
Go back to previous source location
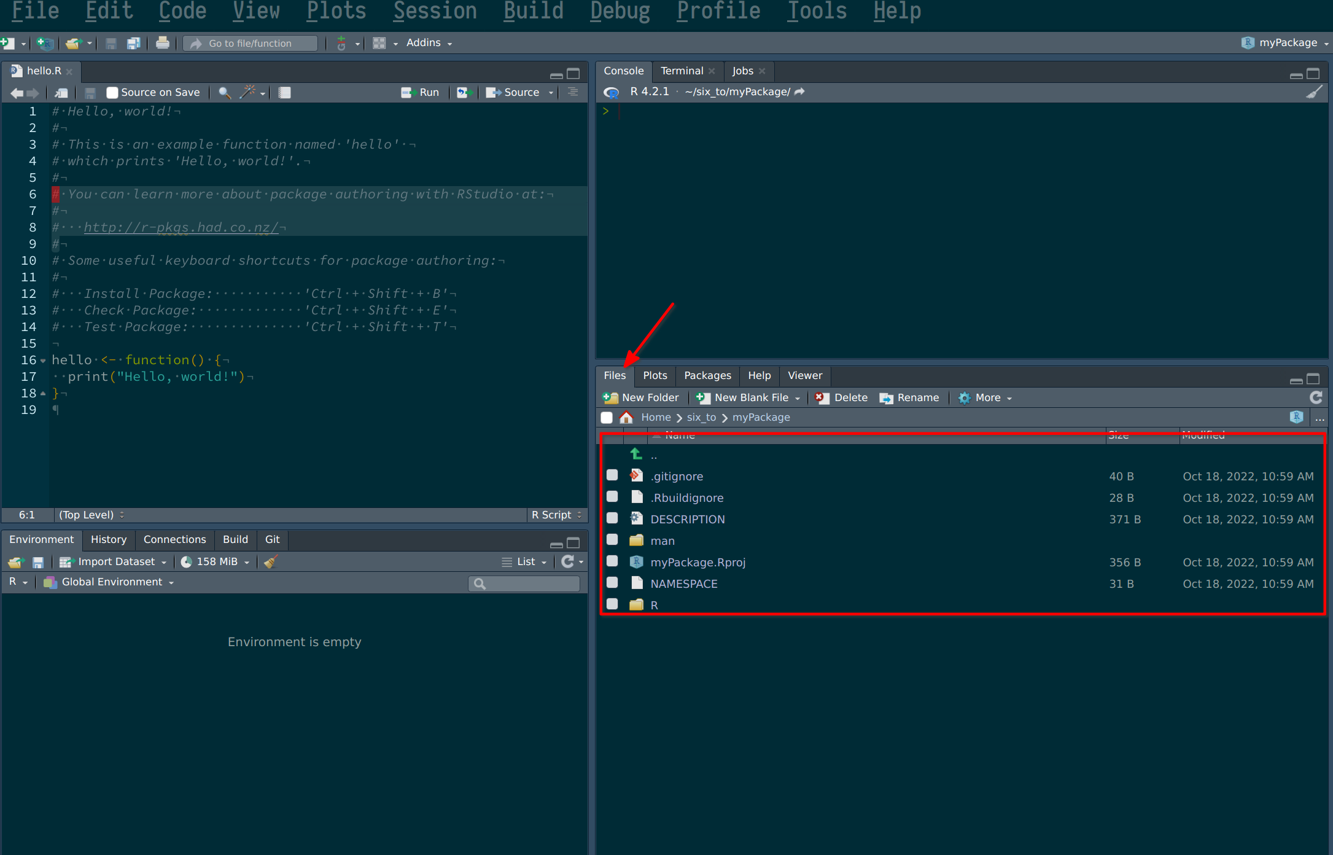pos(17,93)
